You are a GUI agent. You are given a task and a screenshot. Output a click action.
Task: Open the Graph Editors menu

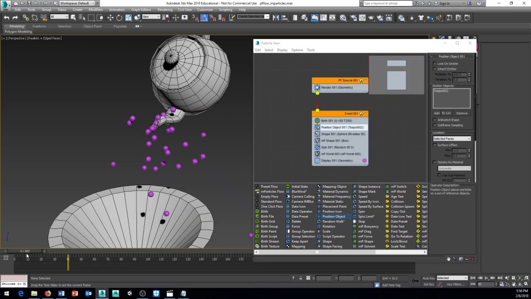click(141, 10)
